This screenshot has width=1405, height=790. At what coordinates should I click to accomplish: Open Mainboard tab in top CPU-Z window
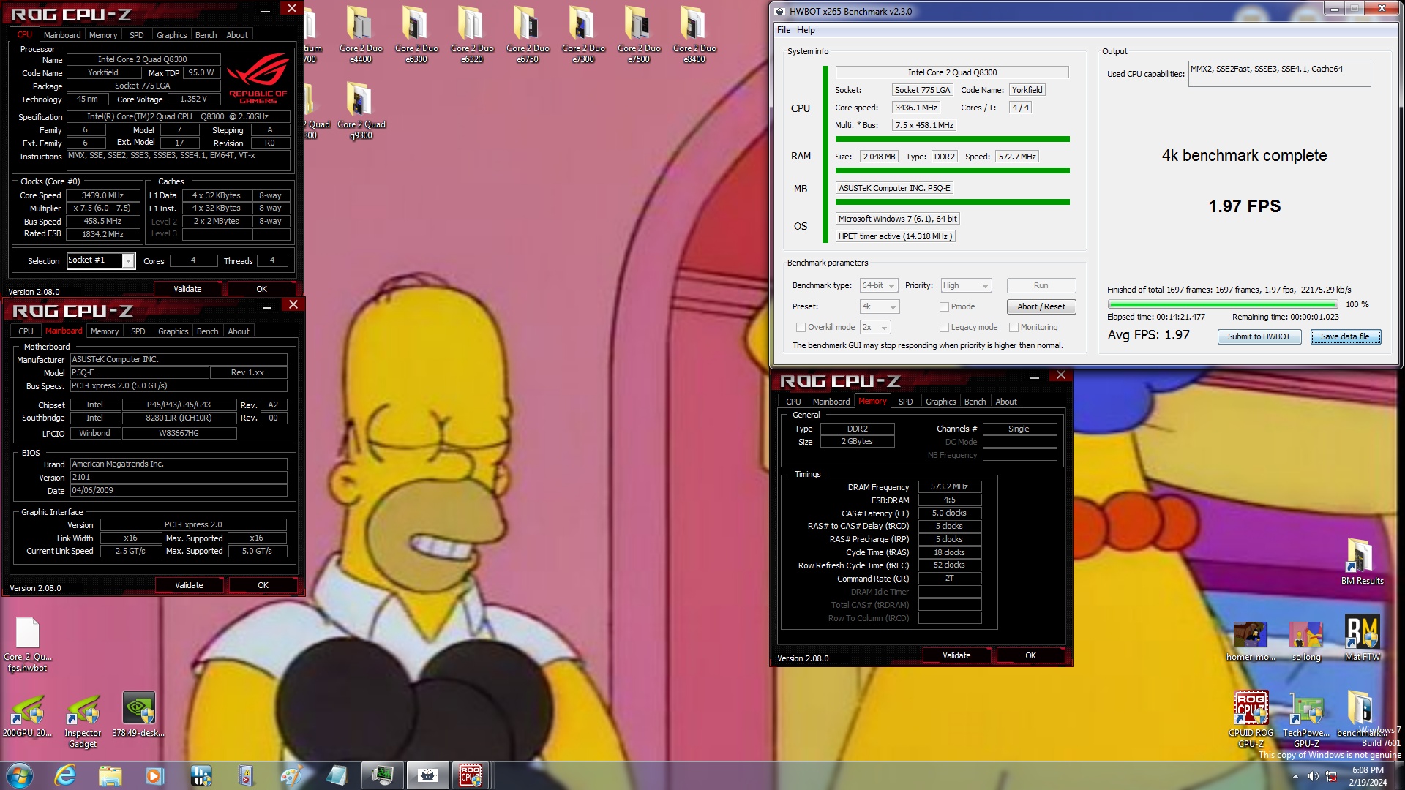[x=62, y=35]
